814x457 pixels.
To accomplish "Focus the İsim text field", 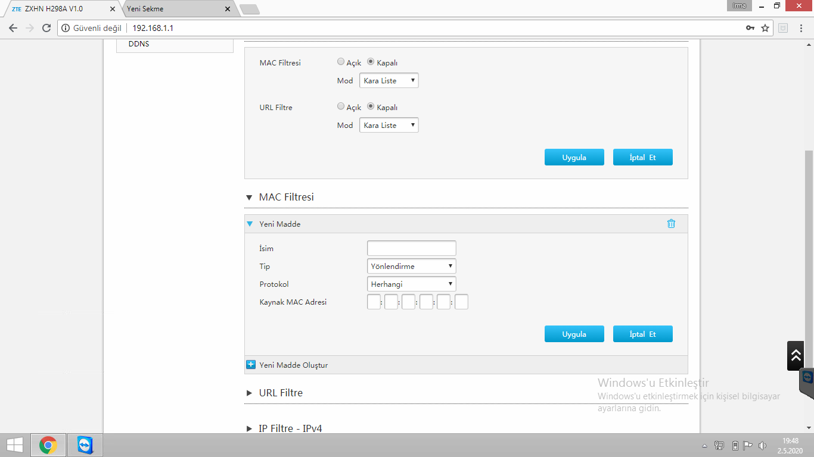I will click(412, 248).
